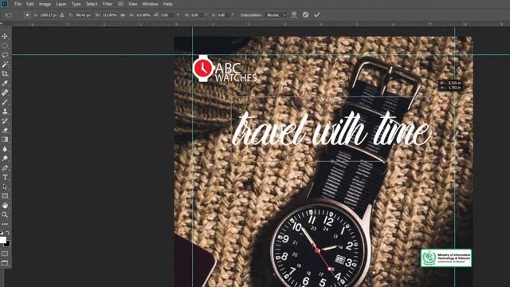Screen dimensions: 510x287
Task: Open the Interpolation dropdown
Action: (x=277, y=15)
